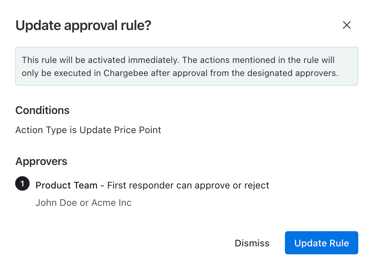Click the Acme Inc approver name

(111, 203)
